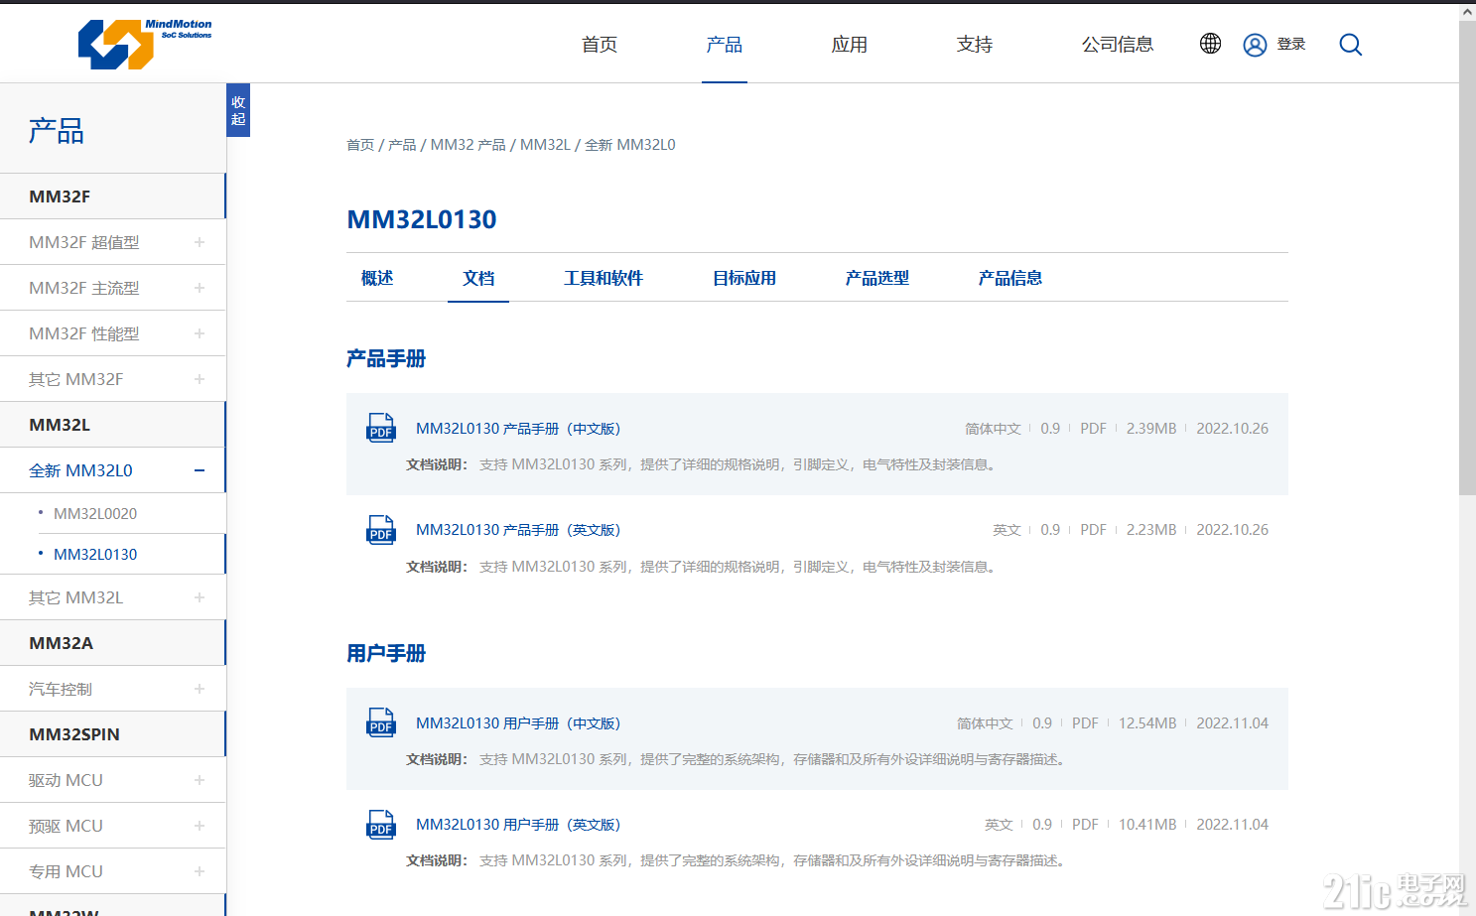Click scrollbar up arrow
The width and height of the screenshot is (1476, 916).
point(1467,11)
